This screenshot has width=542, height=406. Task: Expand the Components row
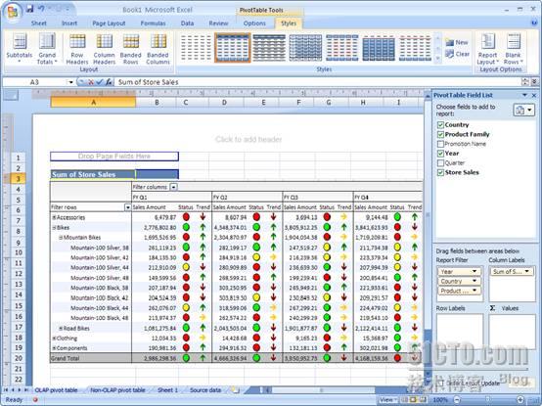54,348
